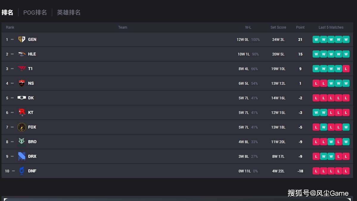357x201 pixels.
Task: Click DNF's point value -18
Action: point(300,171)
